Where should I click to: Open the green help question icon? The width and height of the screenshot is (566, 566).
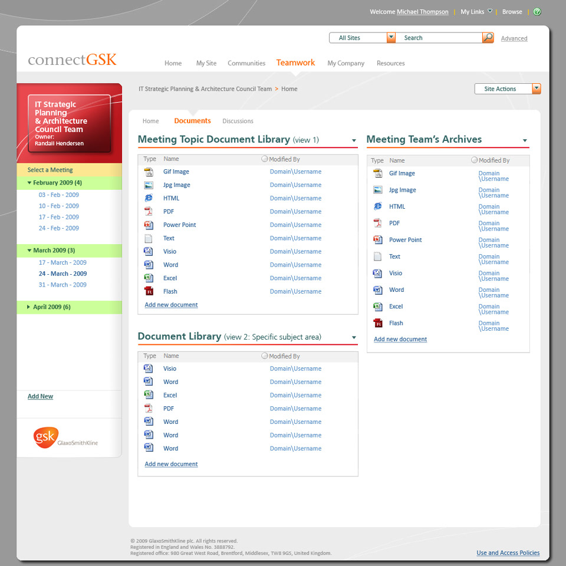click(537, 12)
